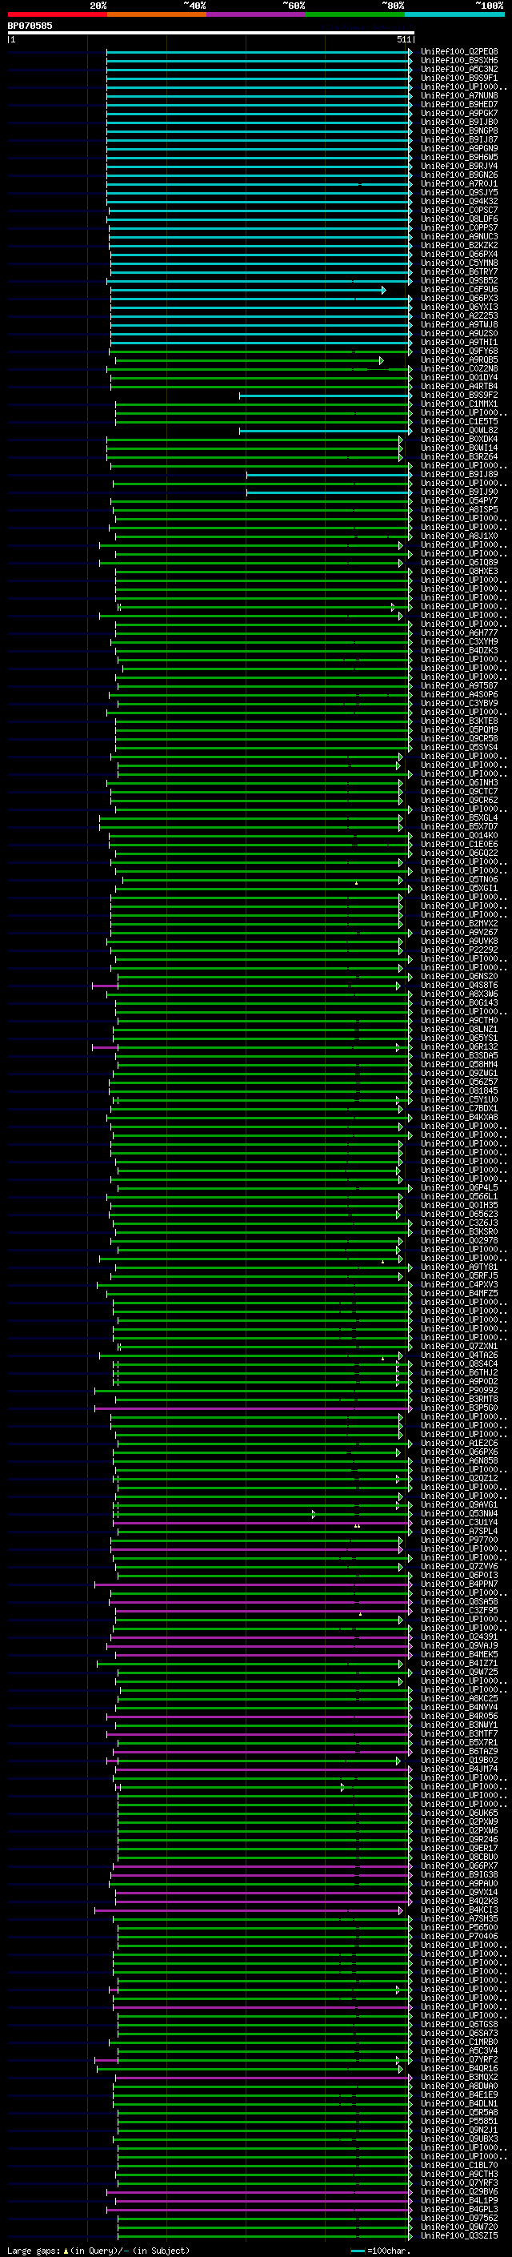Viewport: 512px width, 2257px height.
Task: Select hit label UniRef100_Q9FY68
Action: pyautogui.click(x=459, y=351)
